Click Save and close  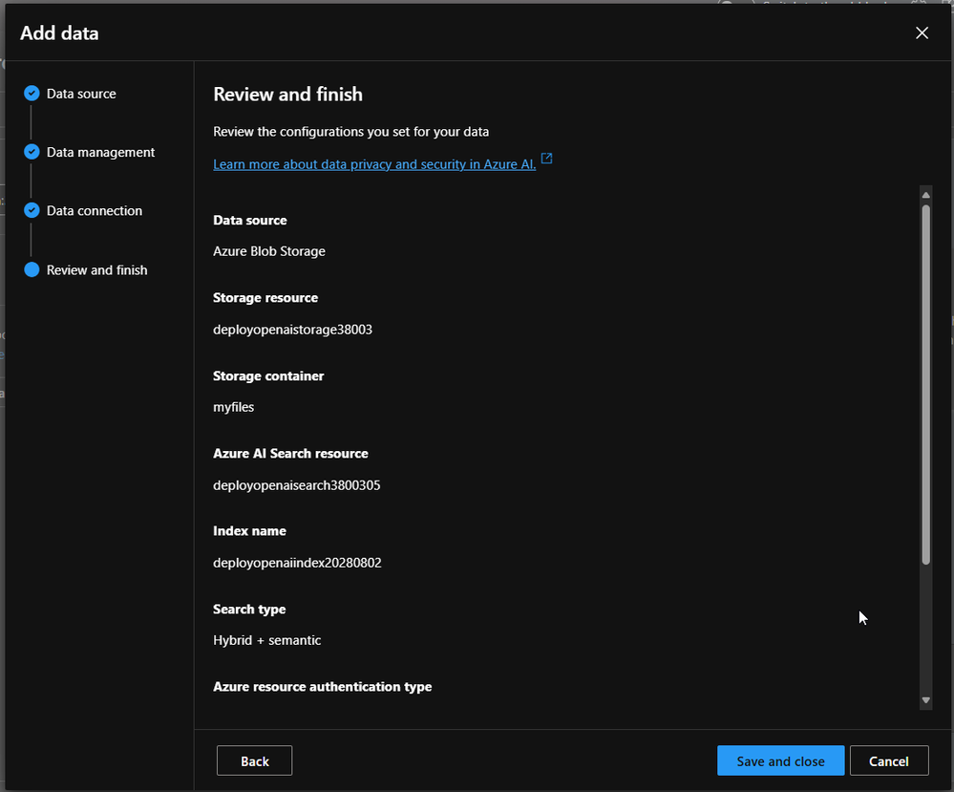click(x=780, y=761)
